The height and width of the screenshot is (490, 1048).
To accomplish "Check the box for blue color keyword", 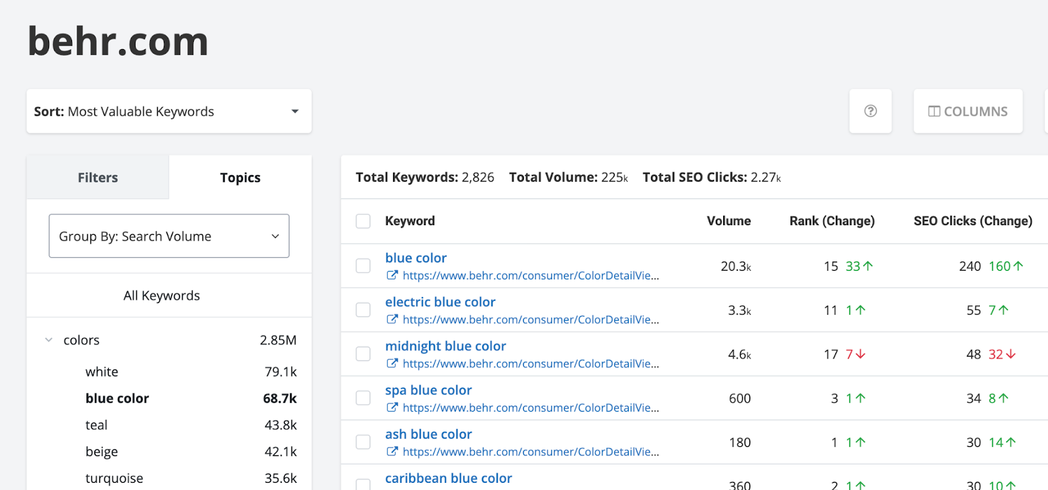I will [x=363, y=266].
